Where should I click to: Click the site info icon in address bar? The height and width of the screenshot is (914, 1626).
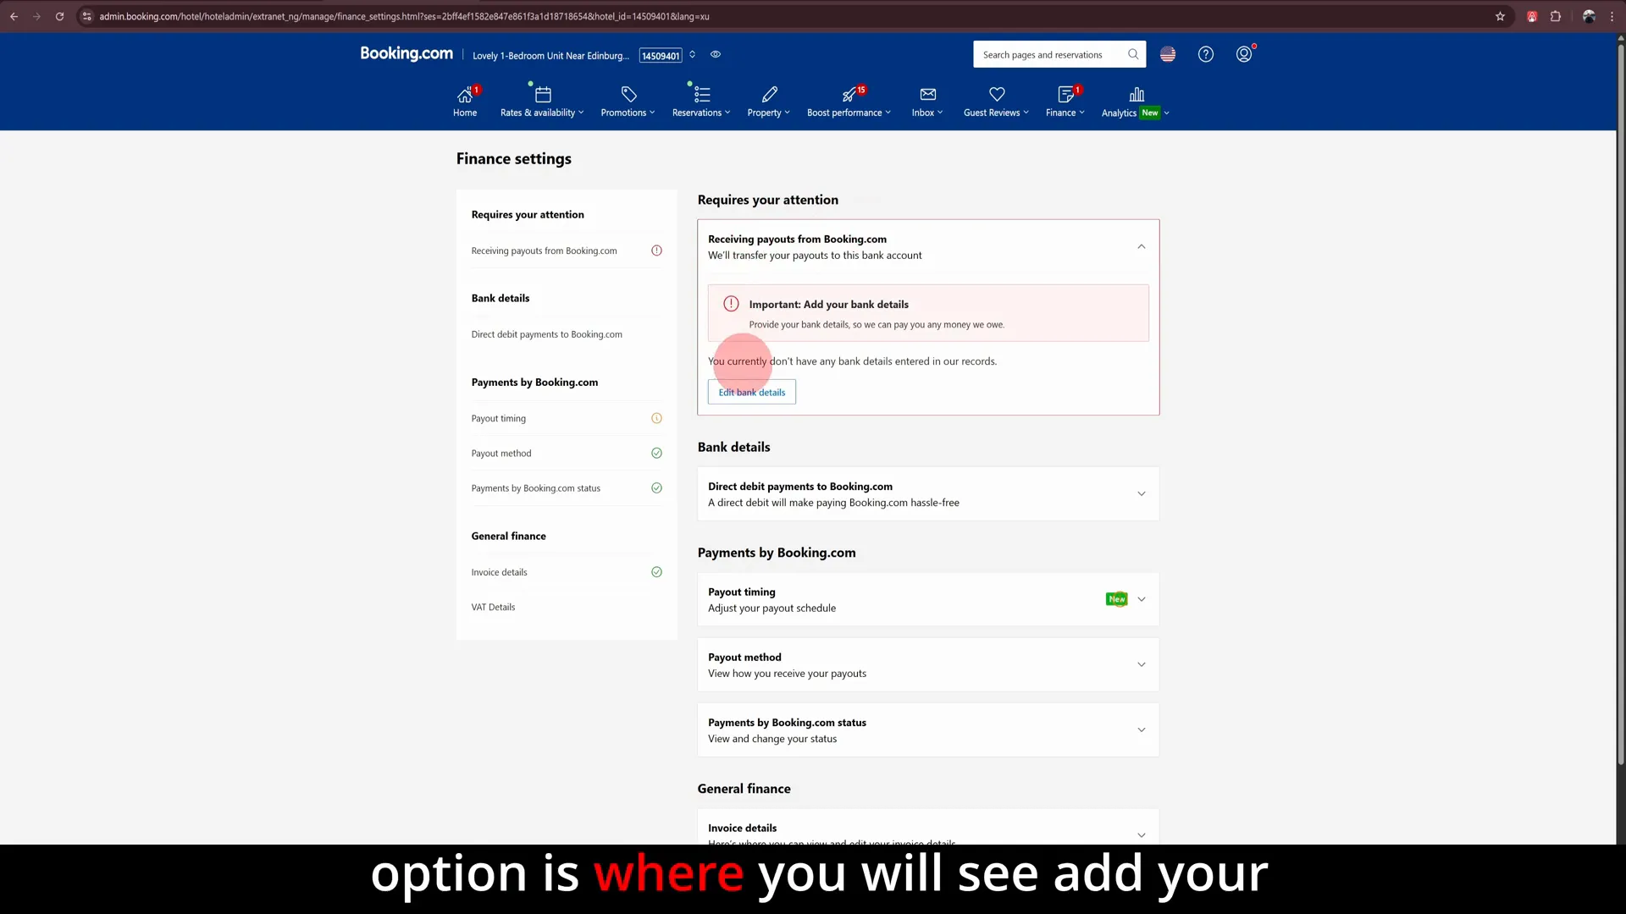[x=86, y=16]
